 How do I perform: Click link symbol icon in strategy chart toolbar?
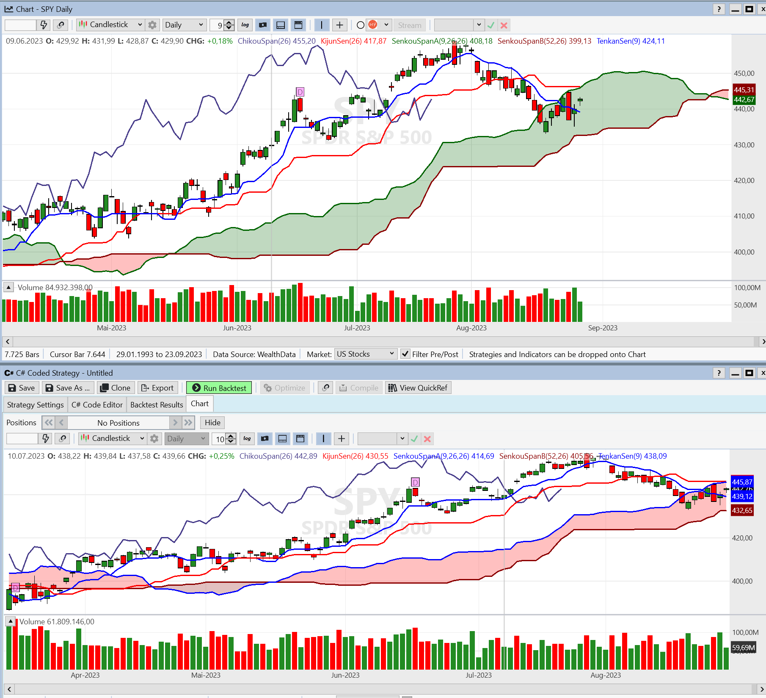tap(63, 438)
